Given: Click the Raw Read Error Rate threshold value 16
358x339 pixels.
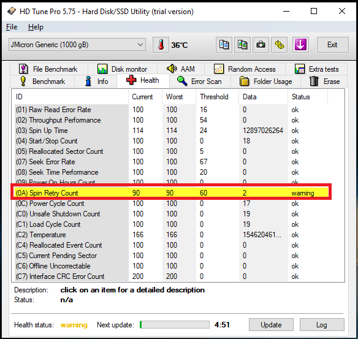Looking at the screenshot, I should [x=204, y=110].
